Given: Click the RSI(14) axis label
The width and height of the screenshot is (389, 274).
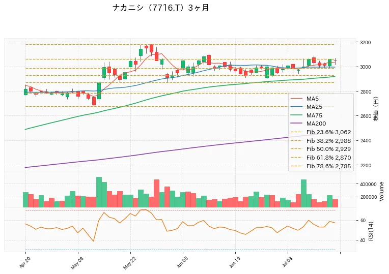Looking at the screenshot, I should pyautogui.click(x=371, y=231).
